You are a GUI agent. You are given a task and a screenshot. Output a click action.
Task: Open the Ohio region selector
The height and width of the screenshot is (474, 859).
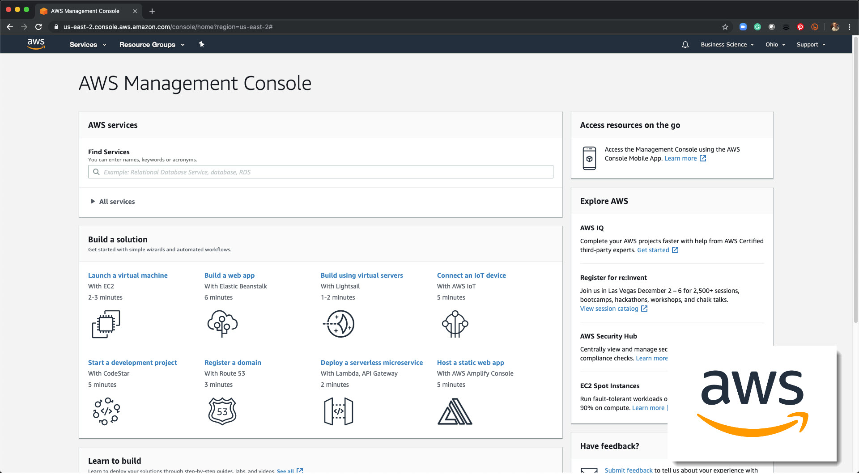(x=775, y=44)
